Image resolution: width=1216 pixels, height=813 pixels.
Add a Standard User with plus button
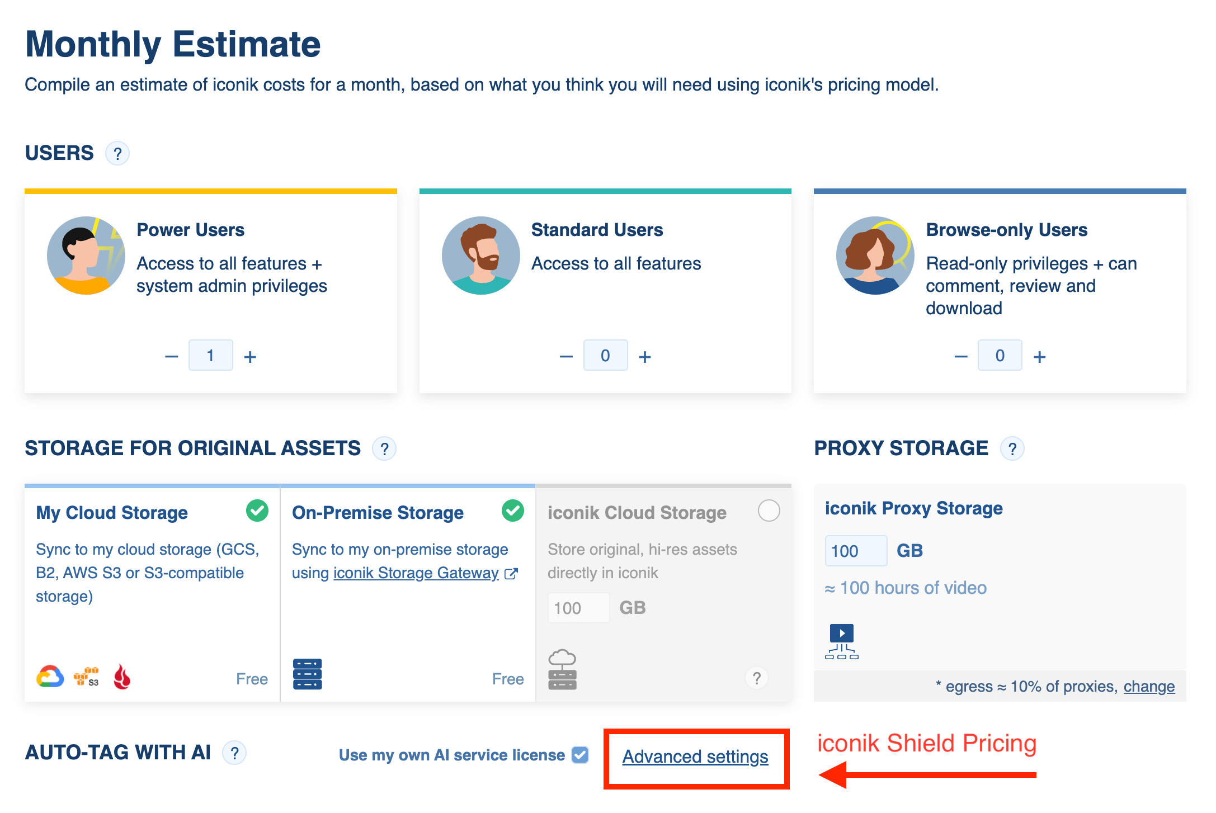tap(645, 357)
